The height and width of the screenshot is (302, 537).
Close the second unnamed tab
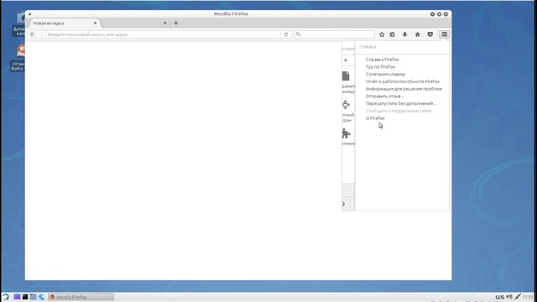[x=165, y=23]
